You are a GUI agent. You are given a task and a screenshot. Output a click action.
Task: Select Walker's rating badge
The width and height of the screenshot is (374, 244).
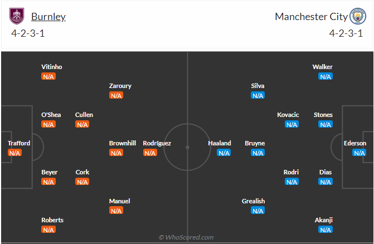(326, 76)
